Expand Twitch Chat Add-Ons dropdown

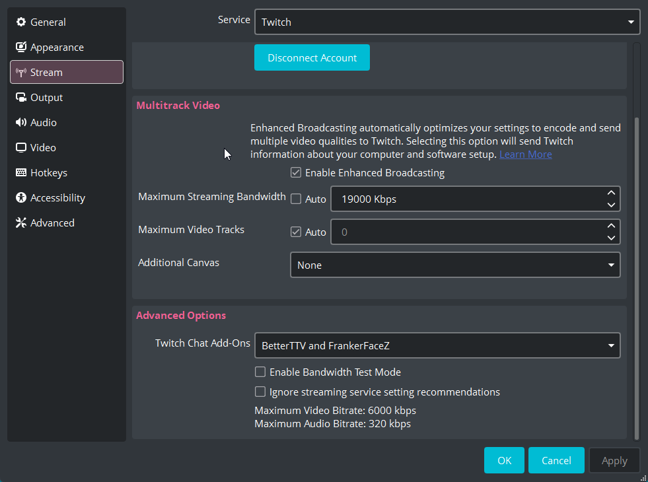pos(438,345)
